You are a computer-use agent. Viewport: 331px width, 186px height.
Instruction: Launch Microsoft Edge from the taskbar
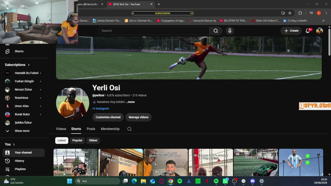(x=134, y=181)
